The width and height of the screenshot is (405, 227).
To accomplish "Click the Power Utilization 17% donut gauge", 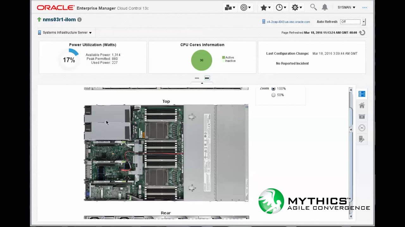I will (69, 59).
